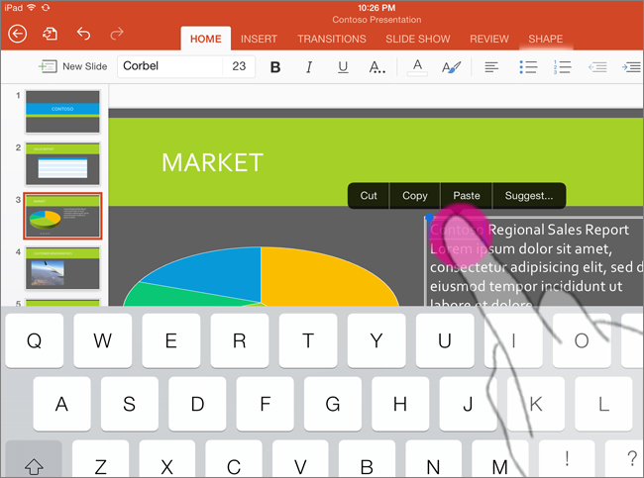Open the TRANSITIONS tab

pyautogui.click(x=332, y=40)
